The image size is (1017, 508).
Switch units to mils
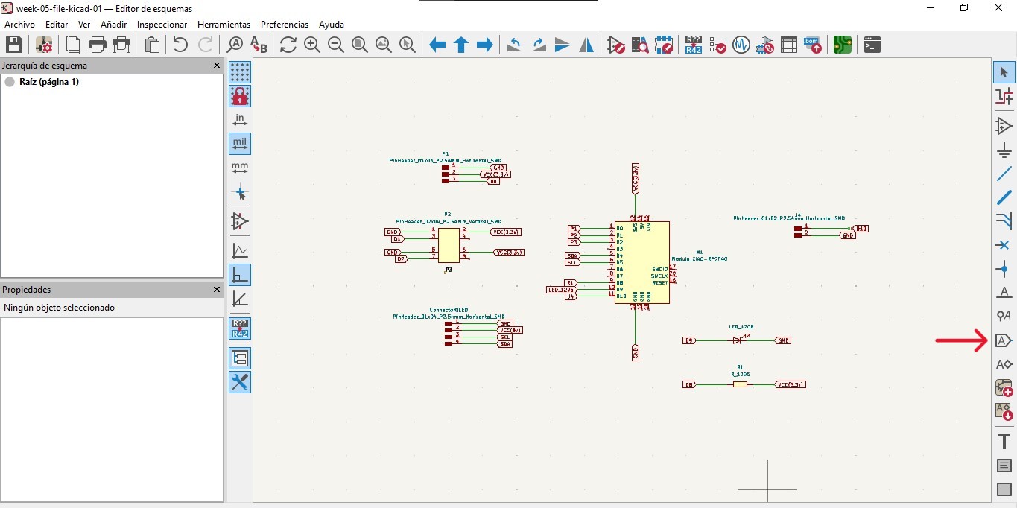click(240, 144)
